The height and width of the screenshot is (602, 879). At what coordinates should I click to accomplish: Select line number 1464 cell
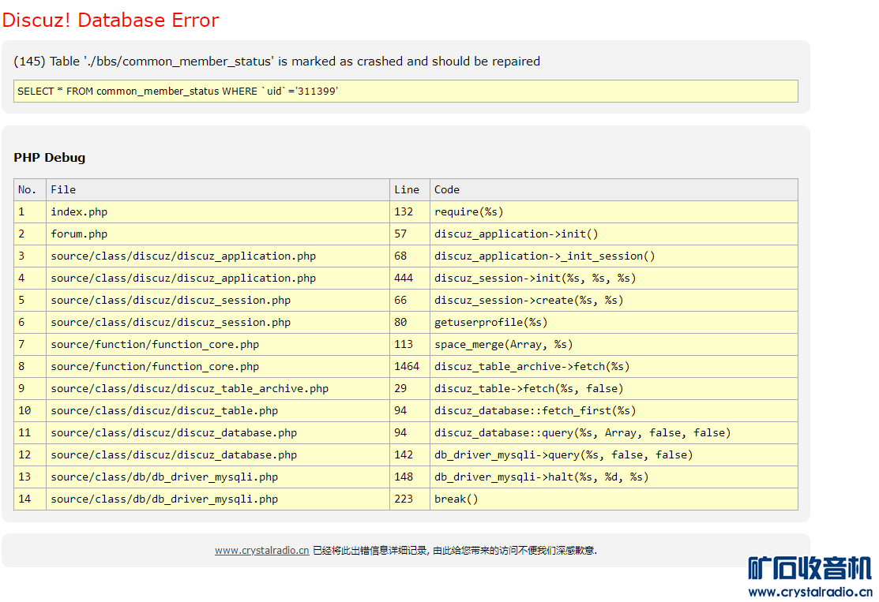point(410,366)
